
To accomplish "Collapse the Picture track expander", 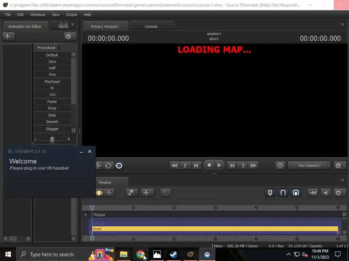I will (85, 215).
